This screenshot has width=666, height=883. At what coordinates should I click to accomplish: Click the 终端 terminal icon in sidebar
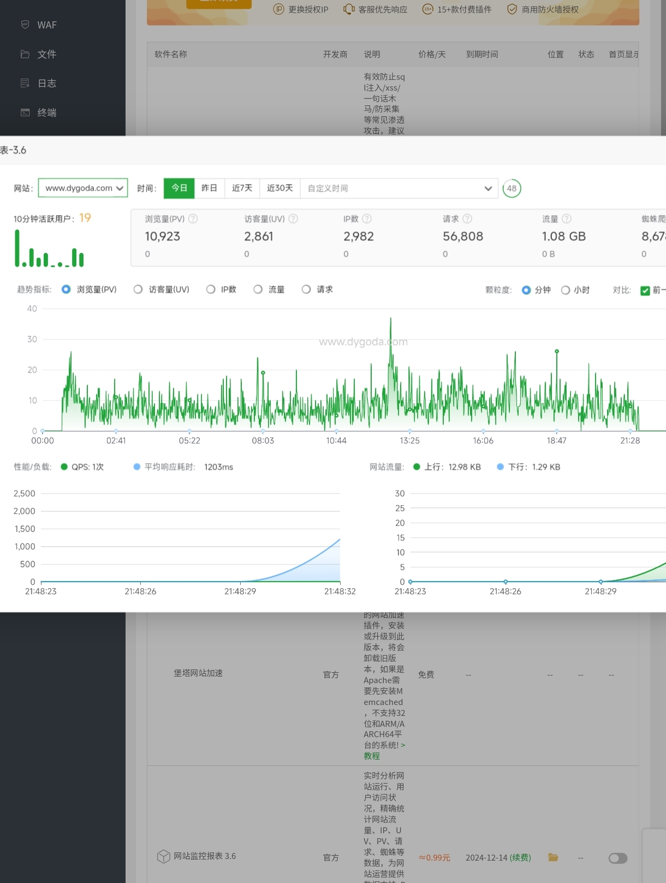pyautogui.click(x=25, y=112)
